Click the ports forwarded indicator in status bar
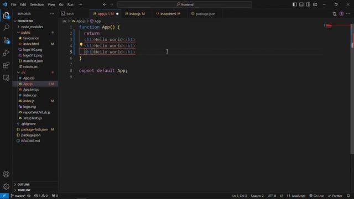This screenshot has width=354, height=199. pos(55,196)
